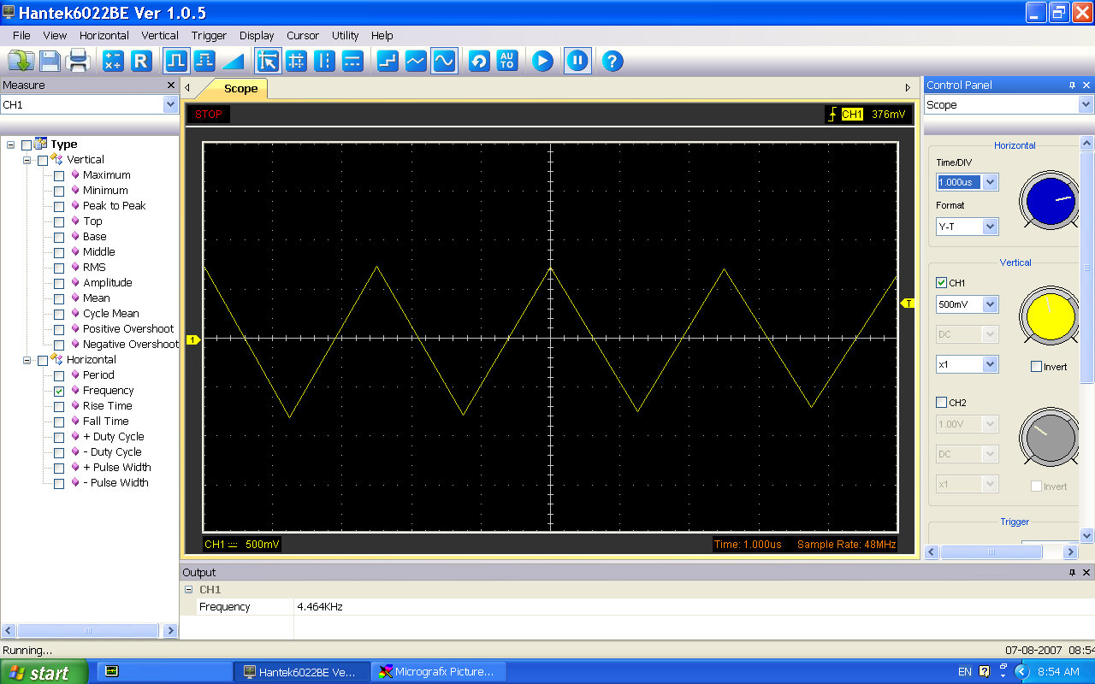The height and width of the screenshot is (684, 1095).
Task: Click the Print toolbar icon
Action: [x=78, y=61]
